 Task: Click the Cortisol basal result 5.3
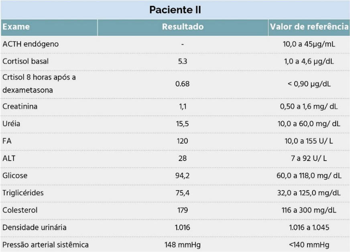tap(182, 61)
